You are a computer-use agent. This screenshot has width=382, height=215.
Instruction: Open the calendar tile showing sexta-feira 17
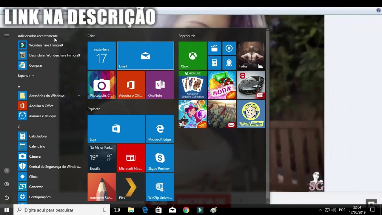click(101, 56)
